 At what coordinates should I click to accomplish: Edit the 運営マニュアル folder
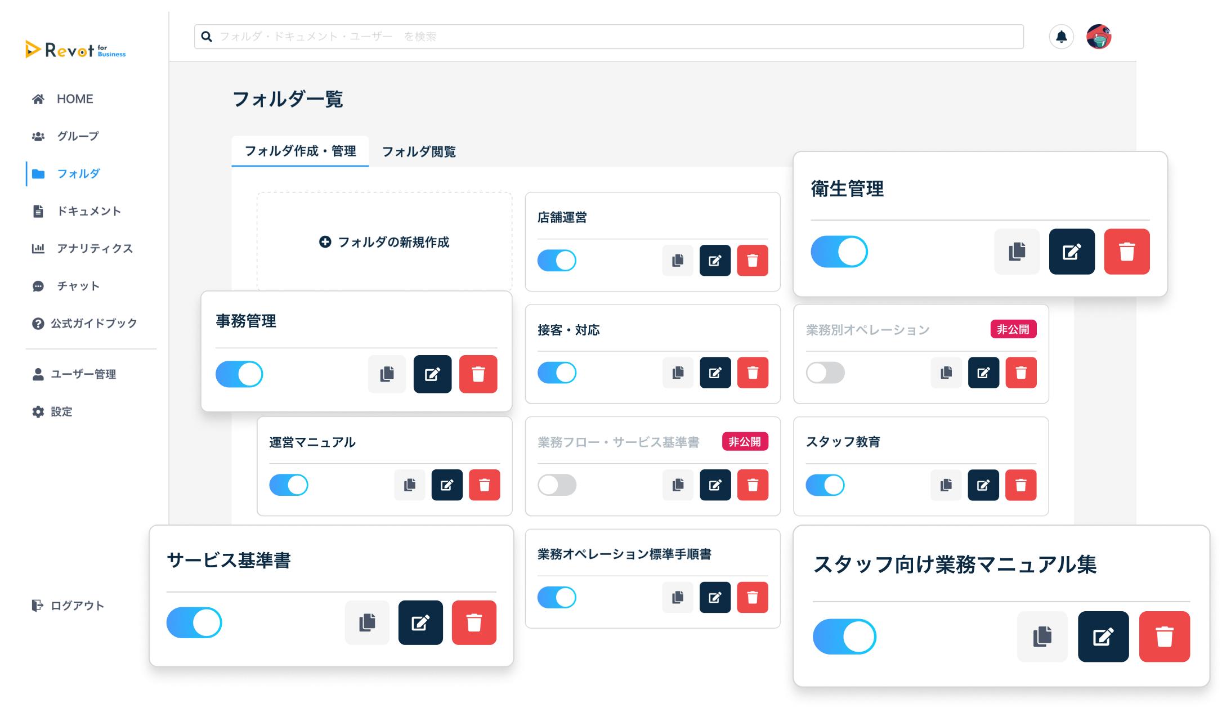(x=447, y=485)
